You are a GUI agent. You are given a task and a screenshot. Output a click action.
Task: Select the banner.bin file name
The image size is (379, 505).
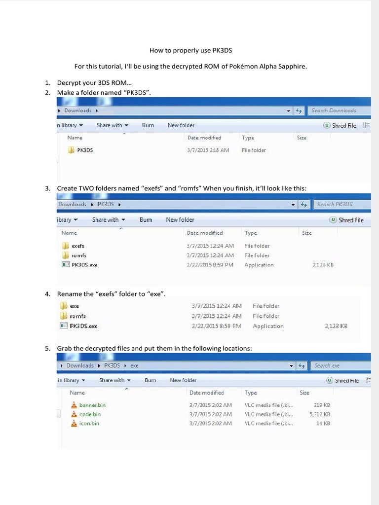[92, 405]
